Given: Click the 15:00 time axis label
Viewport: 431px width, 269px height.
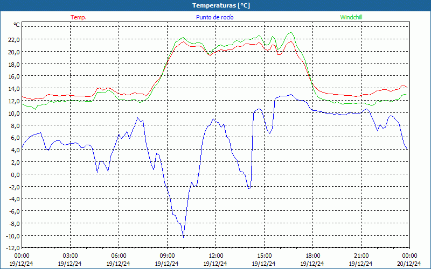Looking at the screenshot, I should point(264,256).
